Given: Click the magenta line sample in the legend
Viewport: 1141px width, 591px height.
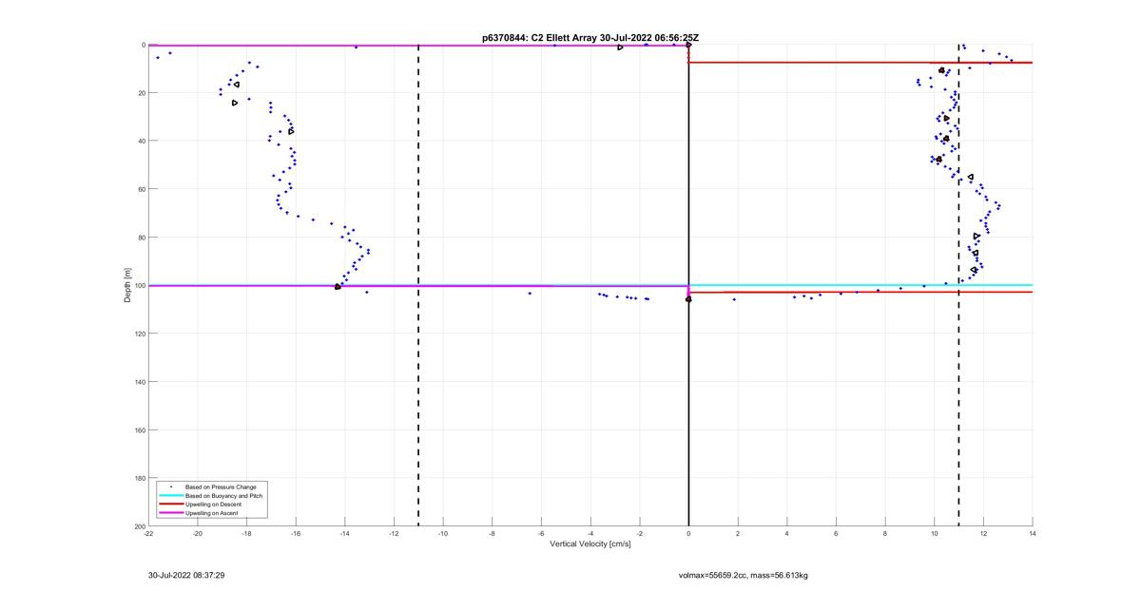Looking at the screenshot, I should point(171,513).
